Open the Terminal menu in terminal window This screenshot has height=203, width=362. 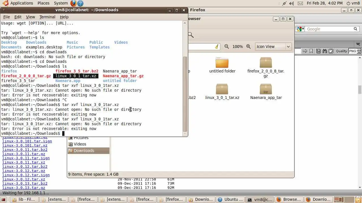pos(47,17)
